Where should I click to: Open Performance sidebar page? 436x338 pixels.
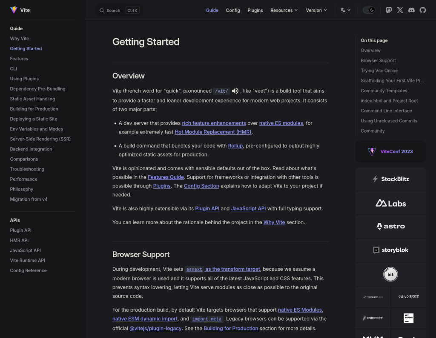[x=24, y=179]
